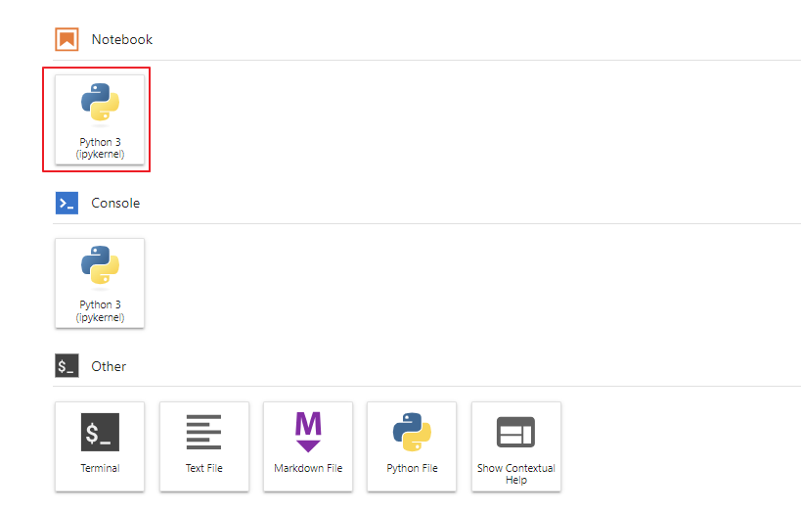Viewport: 801px width, 514px height.
Task: Launch a new Terminal
Action: click(x=100, y=446)
